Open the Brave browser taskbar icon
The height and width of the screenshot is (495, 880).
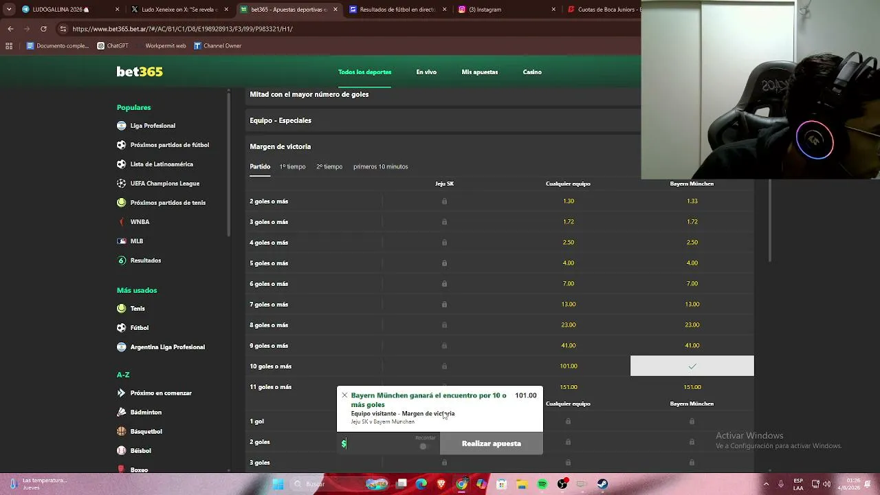pos(441,484)
